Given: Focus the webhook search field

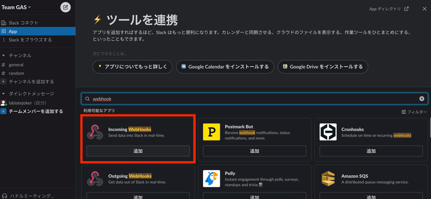Looking at the screenshot, I should (254, 99).
